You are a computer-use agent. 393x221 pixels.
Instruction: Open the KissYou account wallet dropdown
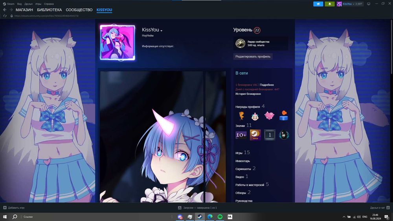353,4
